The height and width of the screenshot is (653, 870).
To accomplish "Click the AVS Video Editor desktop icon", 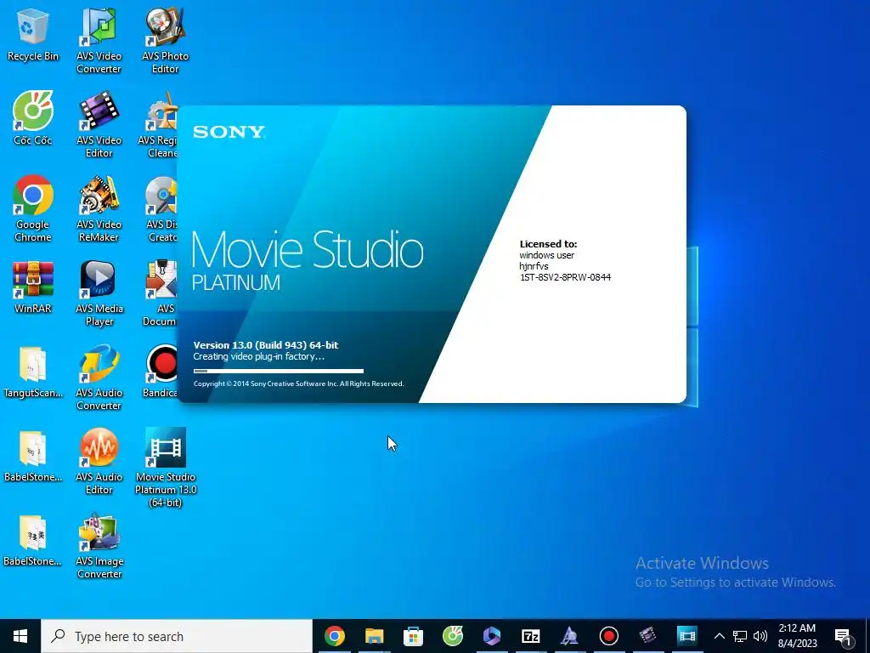I will 99,125.
